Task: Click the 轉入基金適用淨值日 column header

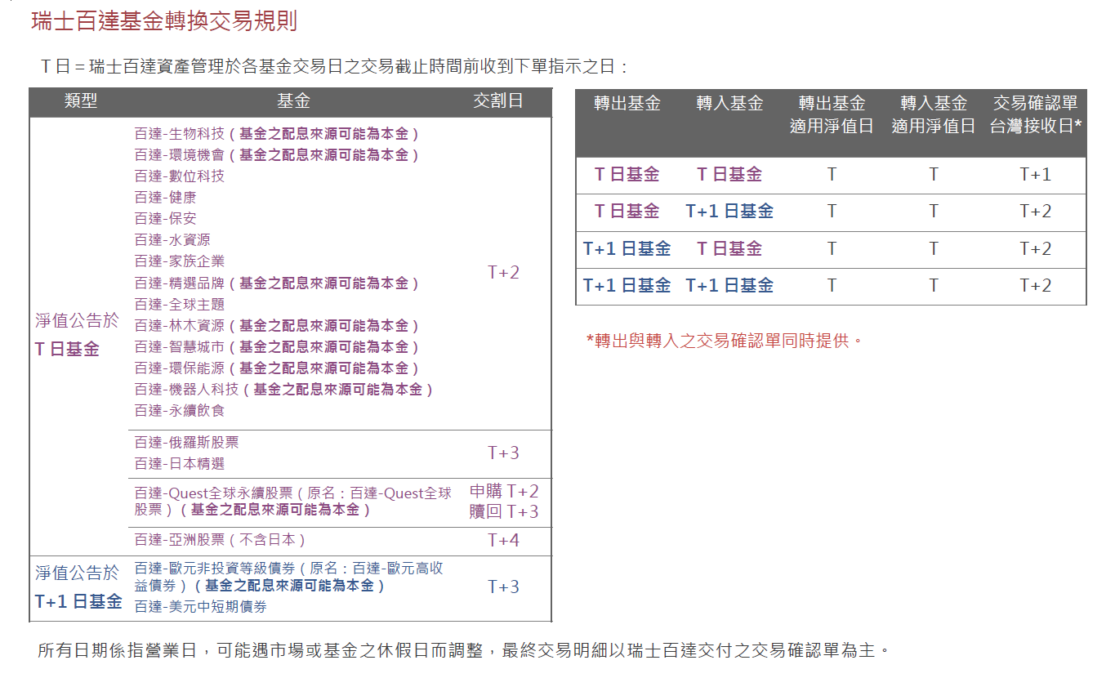Action: click(934, 114)
